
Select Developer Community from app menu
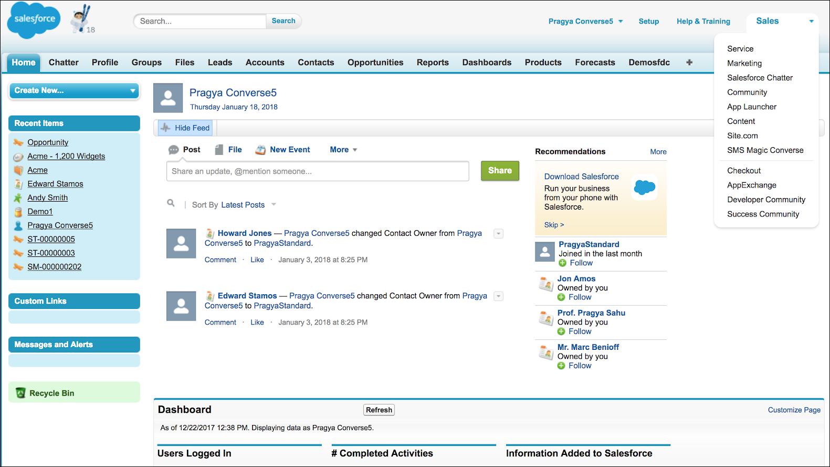coord(766,200)
